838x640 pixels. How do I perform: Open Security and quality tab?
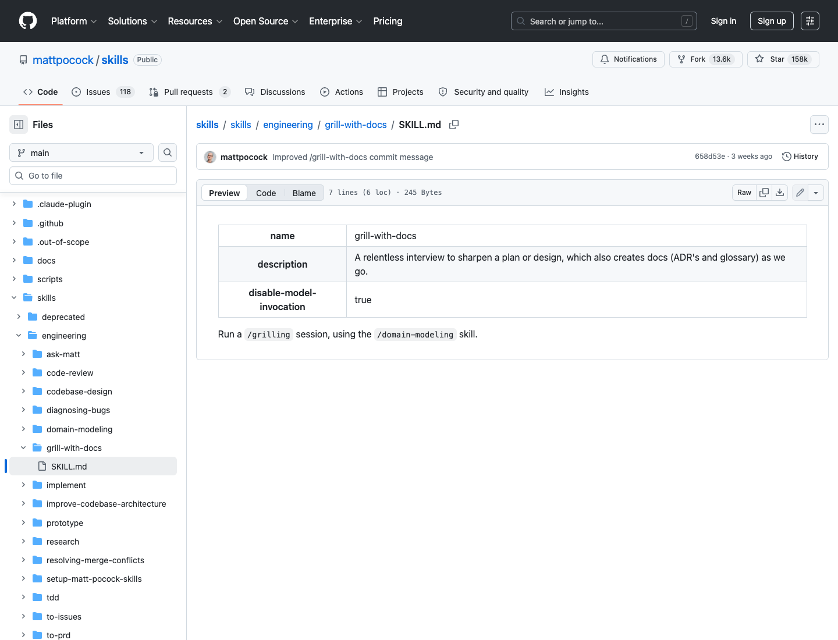click(x=484, y=92)
